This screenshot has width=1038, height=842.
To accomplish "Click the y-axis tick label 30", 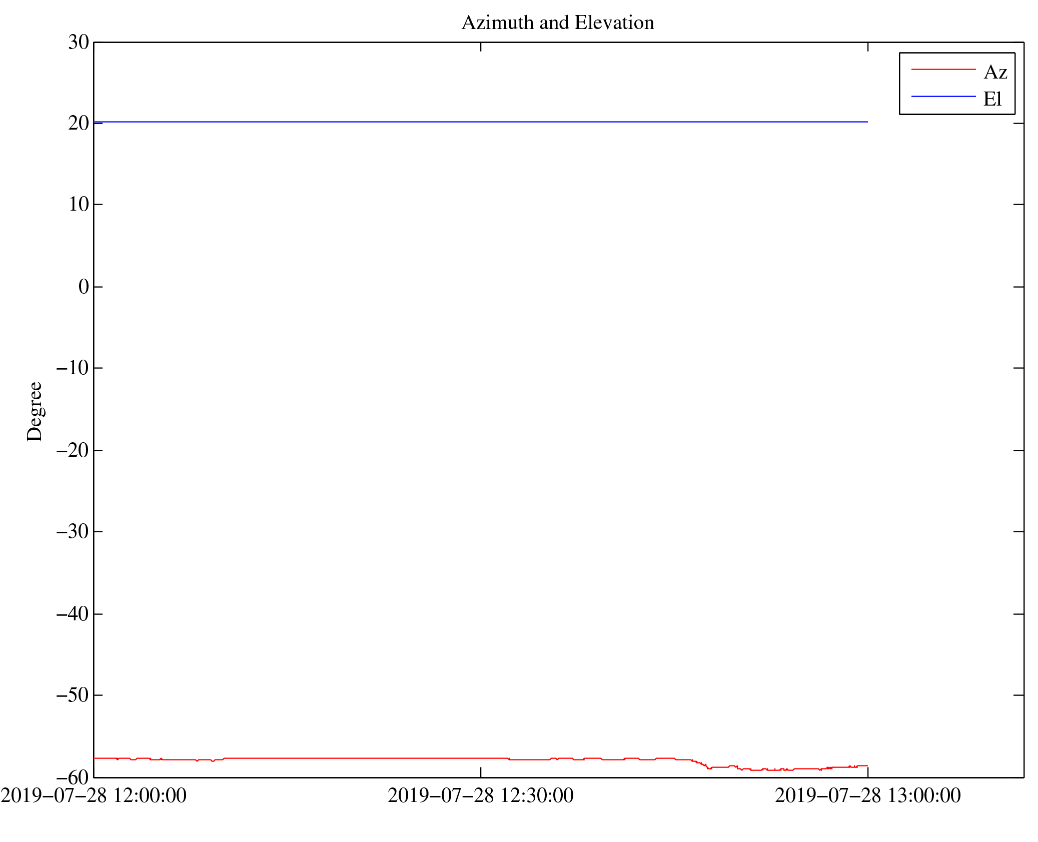I will pos(79,43).
